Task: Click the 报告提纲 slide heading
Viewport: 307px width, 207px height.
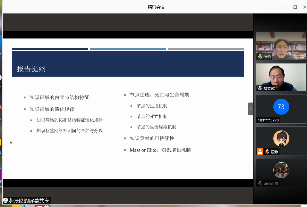Action: tap(31, 69)
